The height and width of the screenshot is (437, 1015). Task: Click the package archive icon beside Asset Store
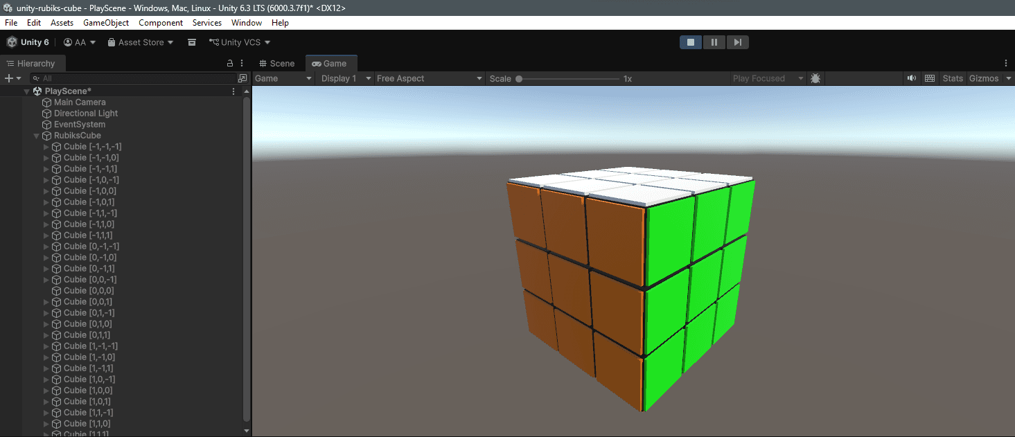pyautogui.click(x=191, y=42)
